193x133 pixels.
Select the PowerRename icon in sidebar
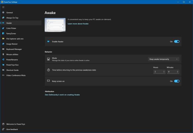(3, 60)
